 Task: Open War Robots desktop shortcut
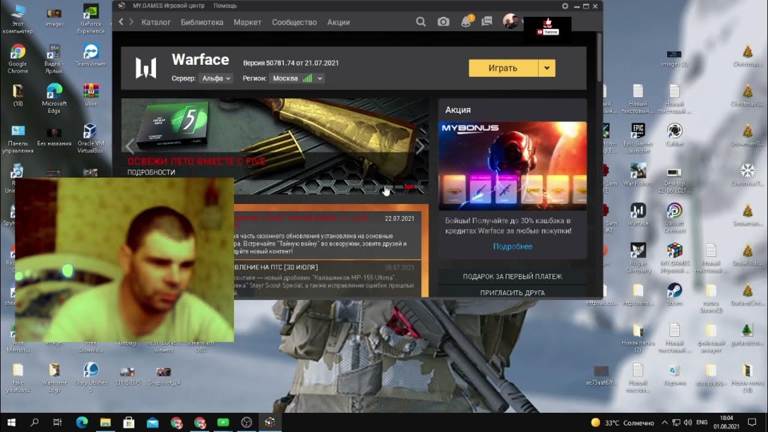(x=638, y=175)
